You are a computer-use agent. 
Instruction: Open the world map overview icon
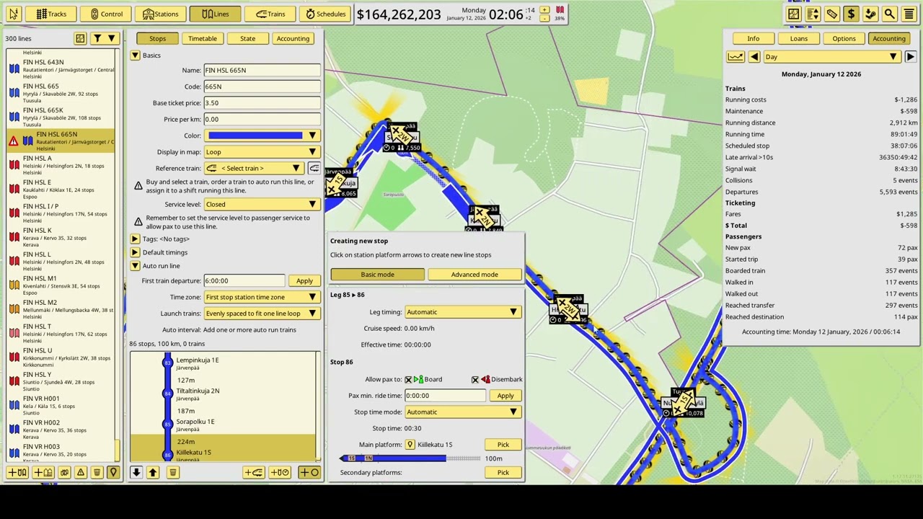794,14
